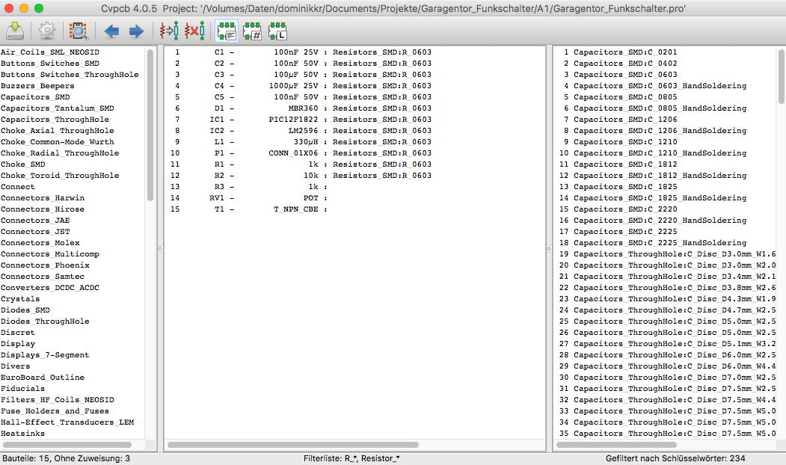This screenshot has height=465, width=786.
Task: Select component L1 330µH row
Action: pyautogui.click(x=301, y=142)
